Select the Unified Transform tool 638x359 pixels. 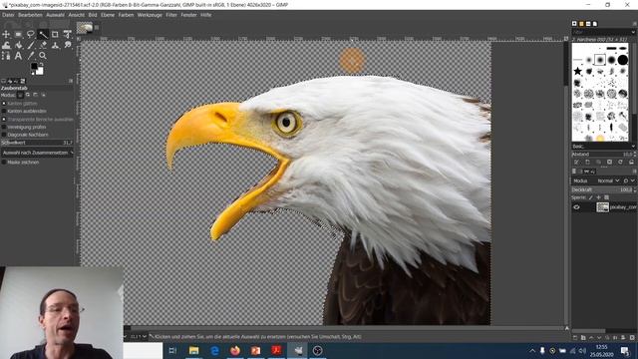tap(67, 35)
